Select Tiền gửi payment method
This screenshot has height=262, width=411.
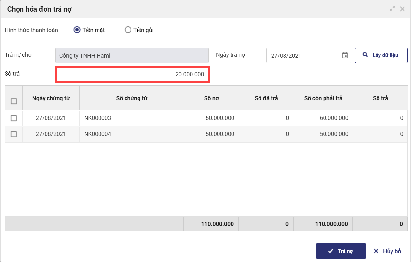128,30
